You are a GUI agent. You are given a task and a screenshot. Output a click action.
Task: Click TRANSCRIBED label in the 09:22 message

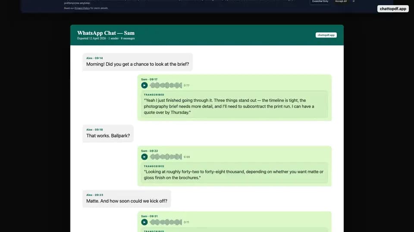point(154,166)
